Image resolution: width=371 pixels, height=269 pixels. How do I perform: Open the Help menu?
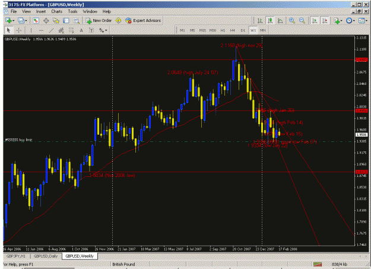(x=106, y=11)
